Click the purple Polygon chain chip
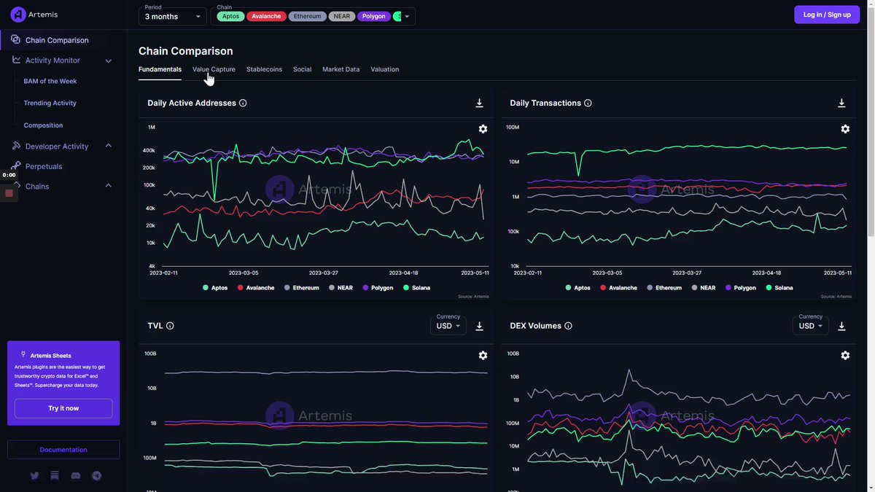This screenshot has width=875, height=492. [x=373, y=16]
